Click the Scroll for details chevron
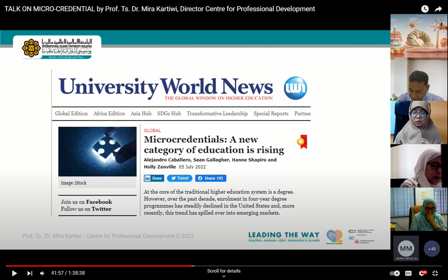Viewport: 448px width, 280px height. coord(224,276)
